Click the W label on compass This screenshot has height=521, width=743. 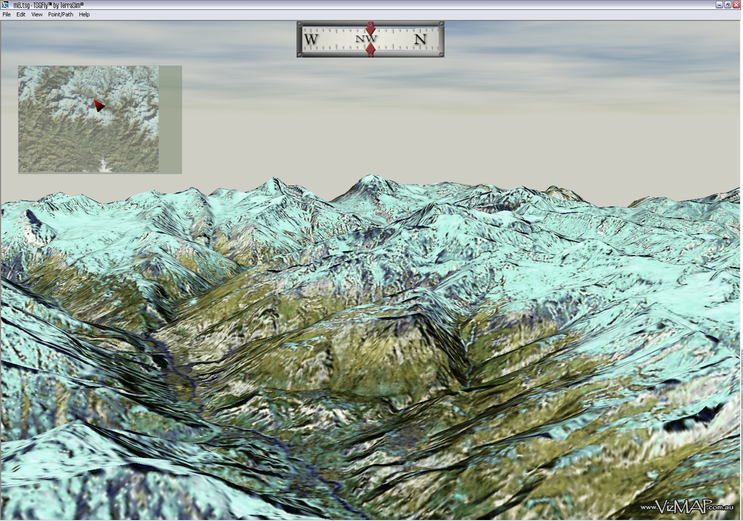(311, 39)
